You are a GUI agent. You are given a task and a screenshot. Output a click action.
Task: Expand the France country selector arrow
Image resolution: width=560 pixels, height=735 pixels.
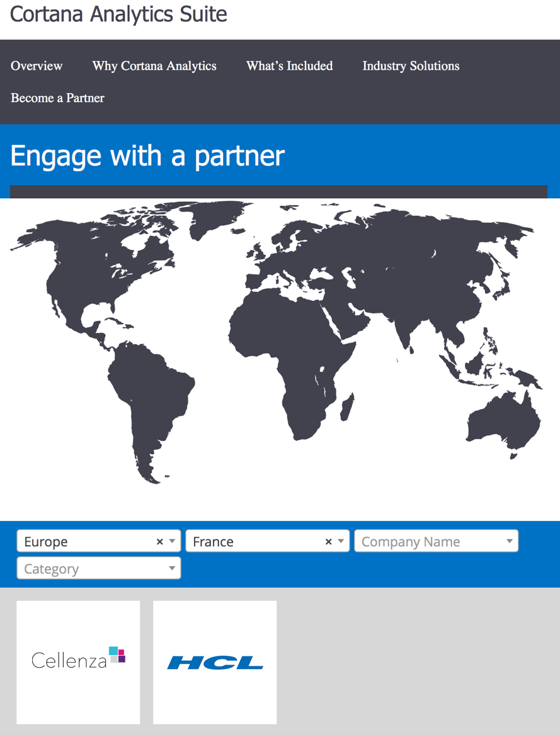pyautogui.click(x=341, y=541)
